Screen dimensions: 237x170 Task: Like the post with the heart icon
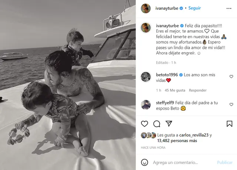[x=144, y=124]
